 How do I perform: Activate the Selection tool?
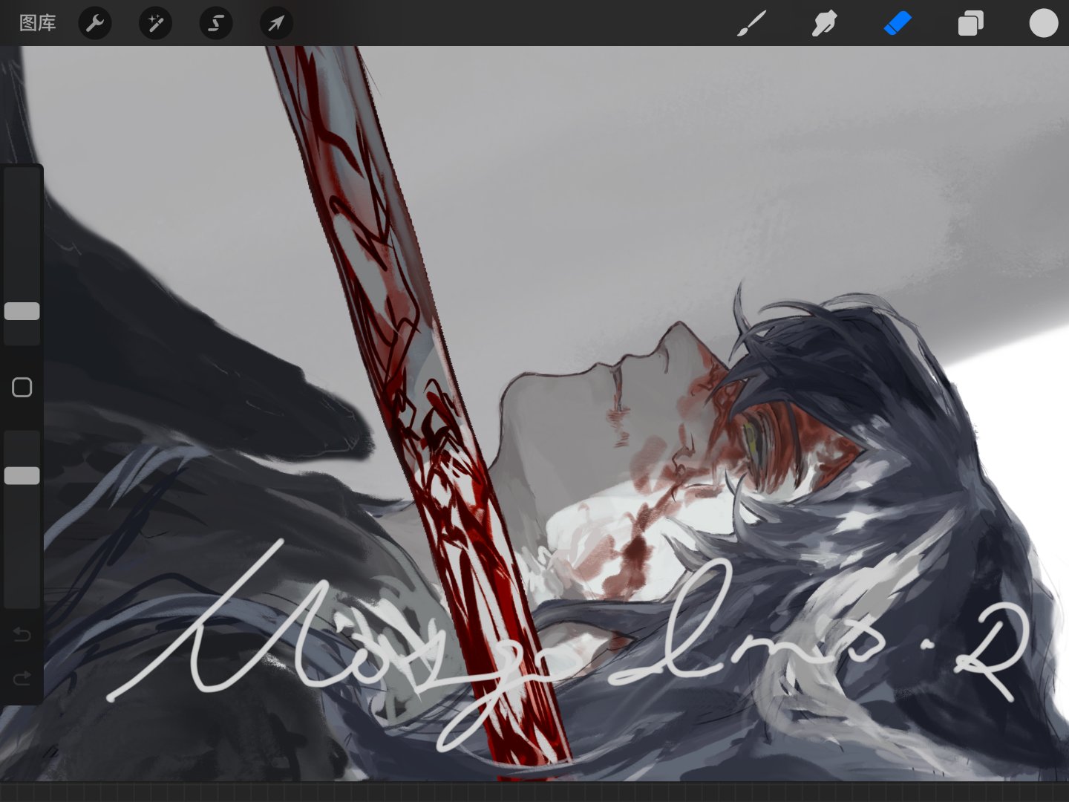tap(216, 23)
